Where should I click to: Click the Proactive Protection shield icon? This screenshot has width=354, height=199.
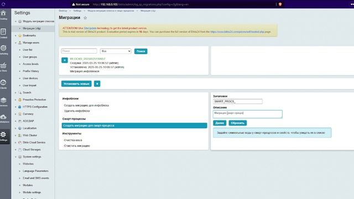pos(20,99)
